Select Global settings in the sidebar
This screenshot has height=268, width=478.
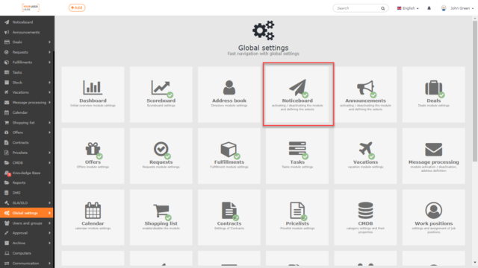click(x=27, y=213)
